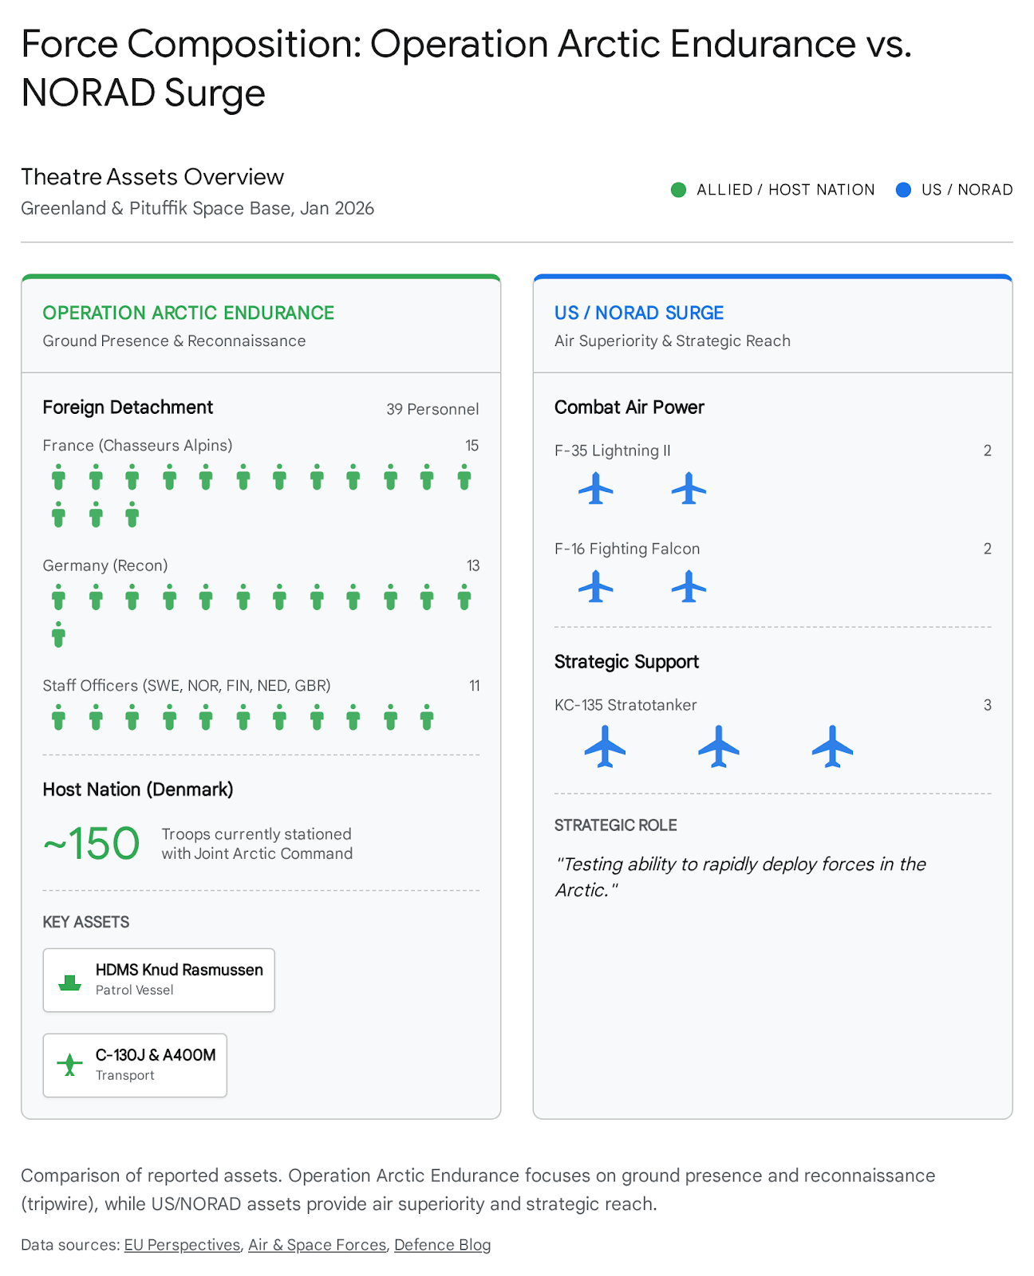Click the ~150 troops figure

(x=92, y=844)
